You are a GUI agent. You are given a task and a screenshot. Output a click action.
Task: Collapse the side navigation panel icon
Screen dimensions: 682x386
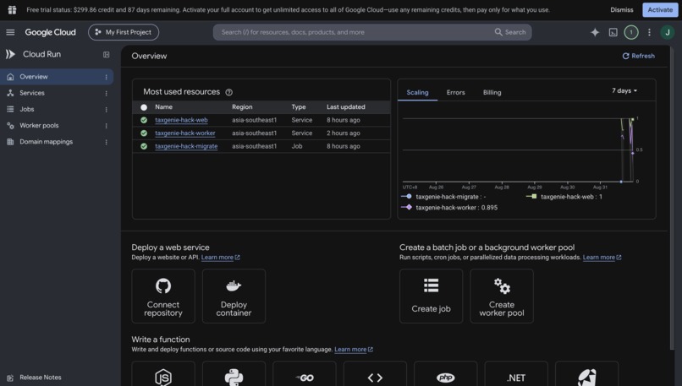(x=106, y=54)
